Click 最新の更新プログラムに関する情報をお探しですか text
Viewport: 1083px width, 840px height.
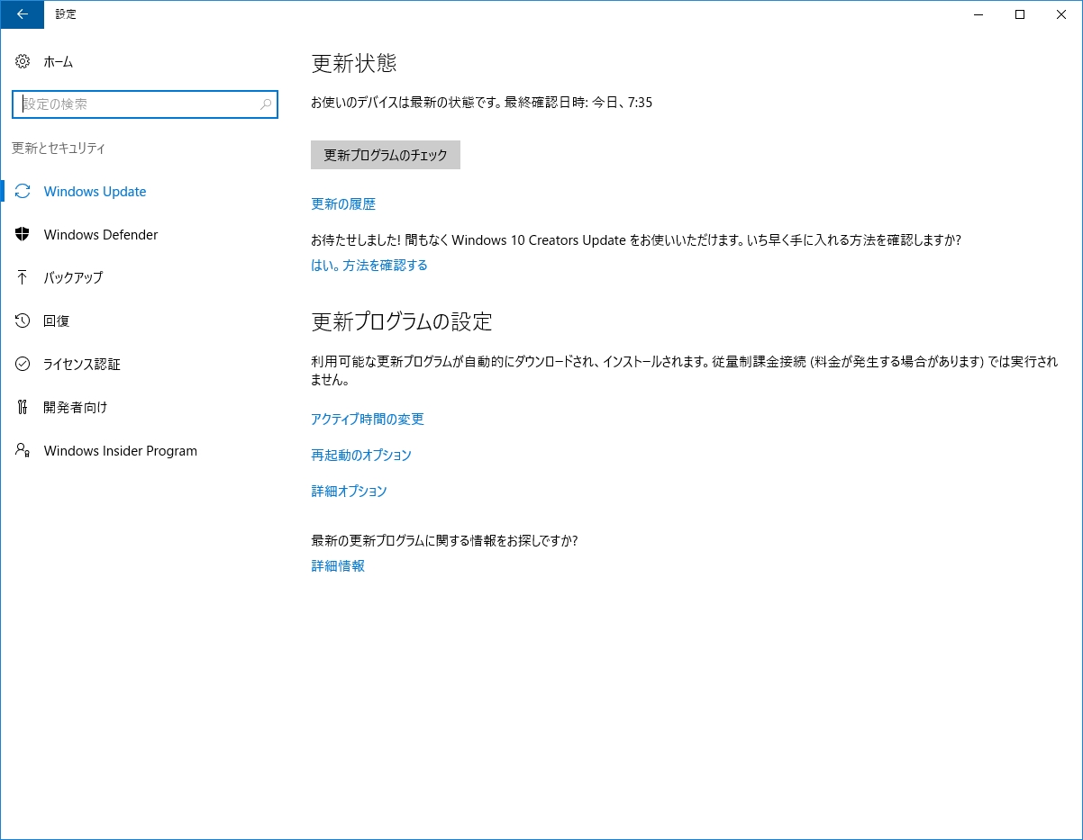444,541
